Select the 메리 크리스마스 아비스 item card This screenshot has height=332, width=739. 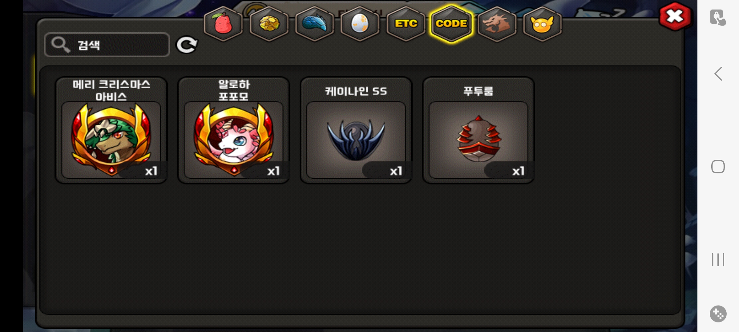111,130
